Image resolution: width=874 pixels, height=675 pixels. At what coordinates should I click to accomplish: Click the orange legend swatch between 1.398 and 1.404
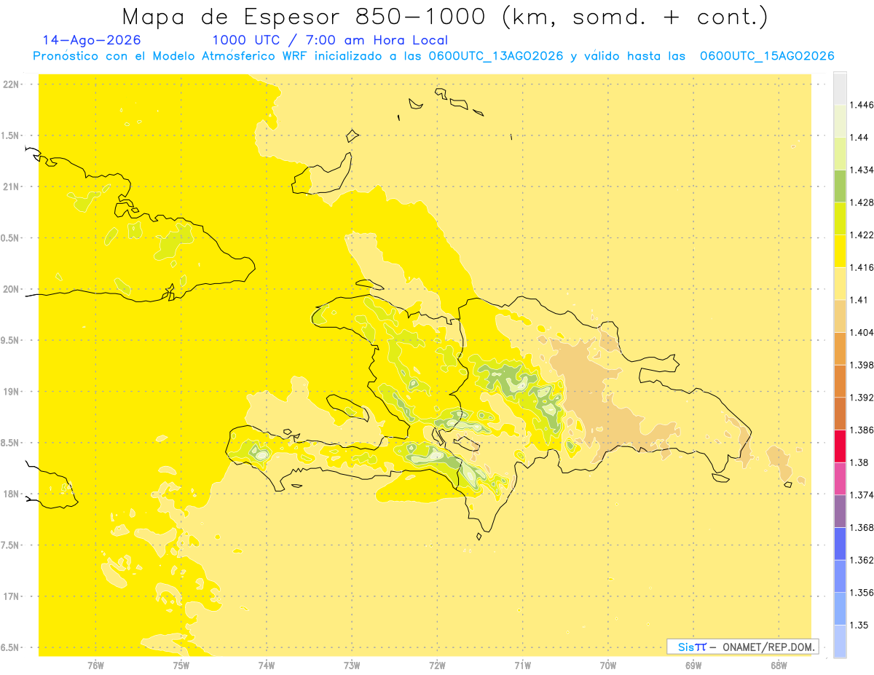840,349
